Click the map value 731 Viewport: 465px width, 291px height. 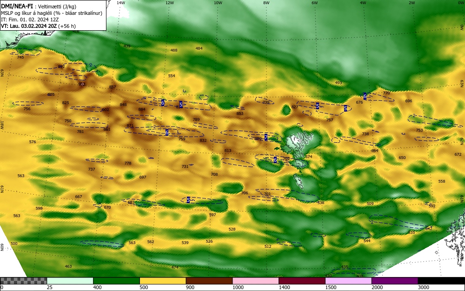pyautogui.click(x=185, y=166)
